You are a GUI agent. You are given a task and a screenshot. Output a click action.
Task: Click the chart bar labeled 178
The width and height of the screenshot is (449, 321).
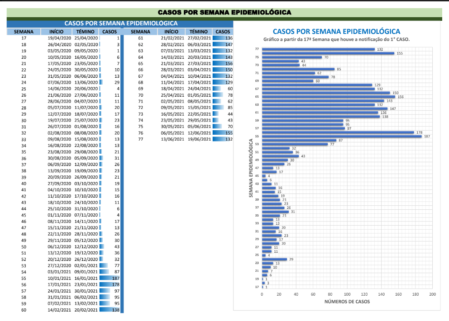tap(338, 132)
